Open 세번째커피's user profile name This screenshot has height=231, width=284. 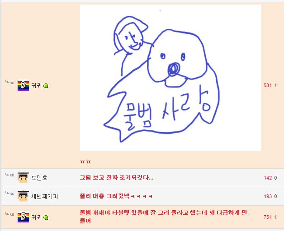coord(45,196)
